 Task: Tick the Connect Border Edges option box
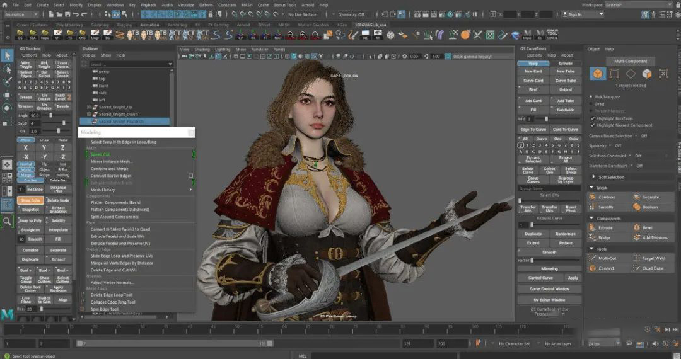click(x=190, y=176)
